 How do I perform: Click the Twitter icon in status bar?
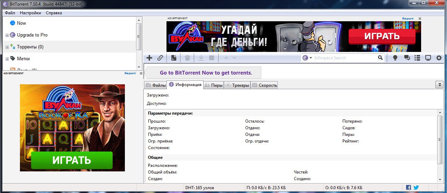416,187
